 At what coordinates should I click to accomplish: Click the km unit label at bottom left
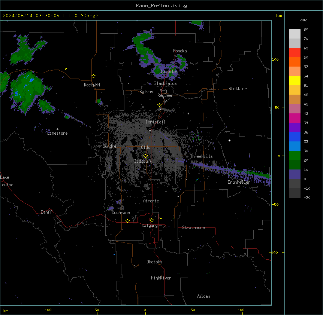click(6, 311)
